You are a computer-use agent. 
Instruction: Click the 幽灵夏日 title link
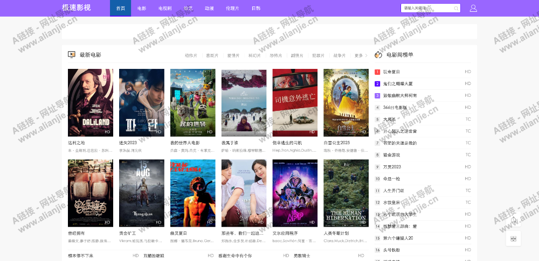click(x=178, y=233)
